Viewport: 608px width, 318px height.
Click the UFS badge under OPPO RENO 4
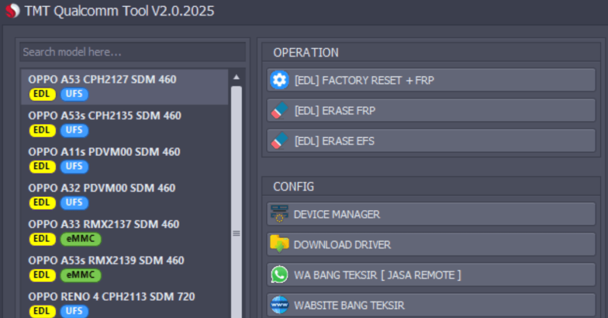point(74,311)
